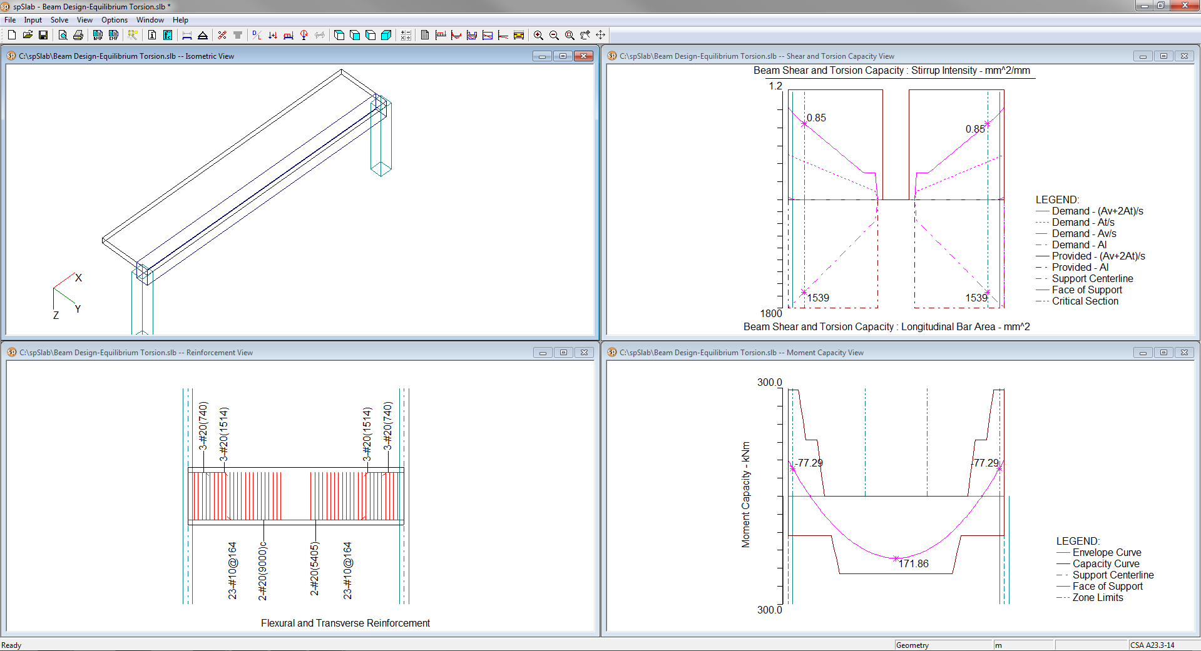The height and width of the screenshot is (651, 1201).
Task: Click the 'Ready' status bar text
Action: 11,645
